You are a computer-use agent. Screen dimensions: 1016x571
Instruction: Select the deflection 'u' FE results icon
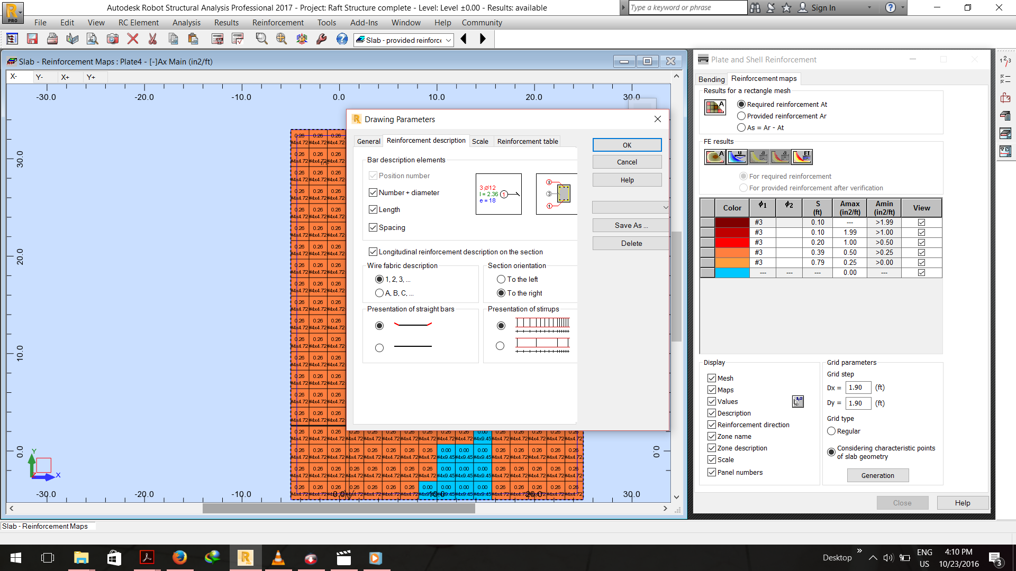tap(737, 157)
